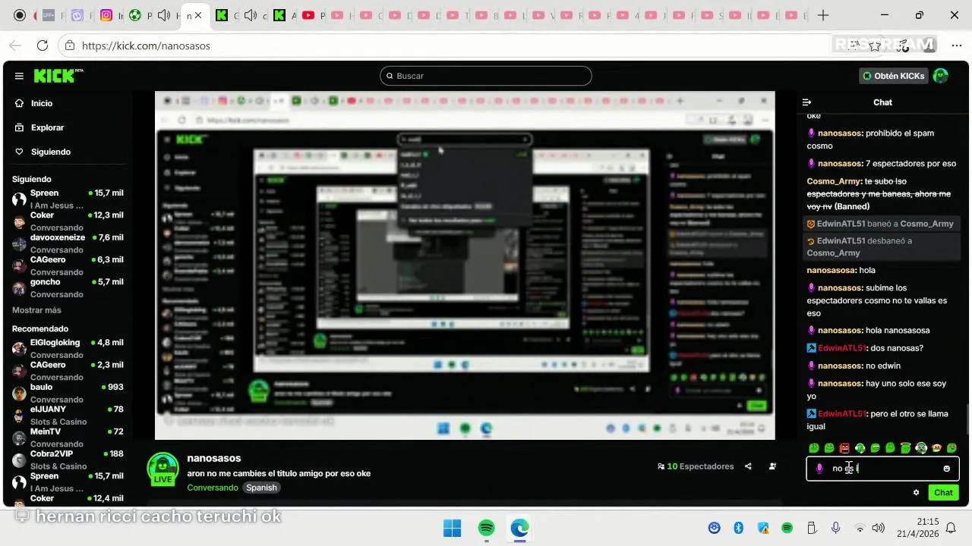Click the Spanish language tag
Viewport: 972px width, 546px height.
261,488
